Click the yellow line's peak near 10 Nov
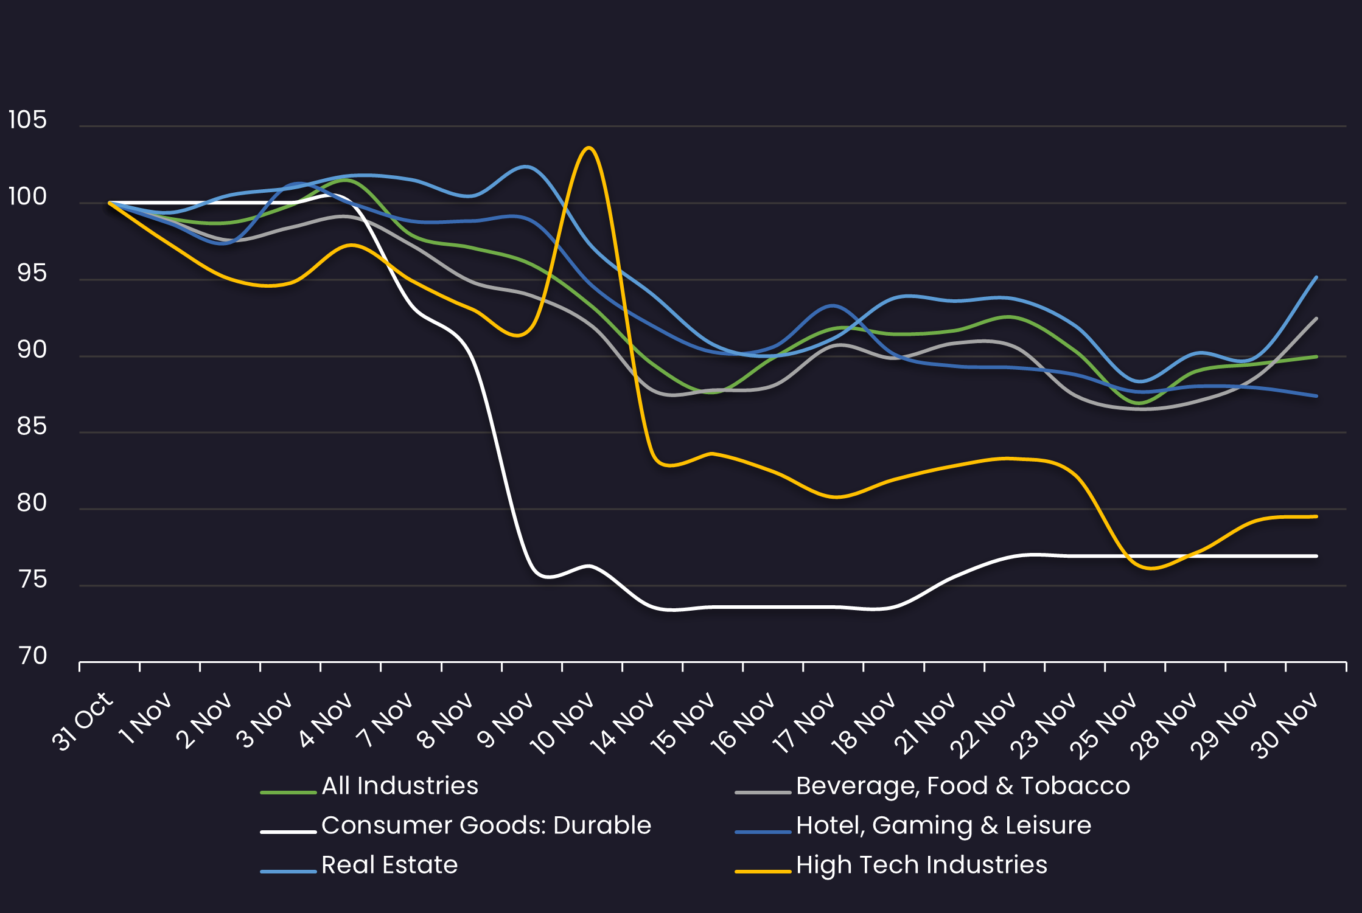 point(588,148)
